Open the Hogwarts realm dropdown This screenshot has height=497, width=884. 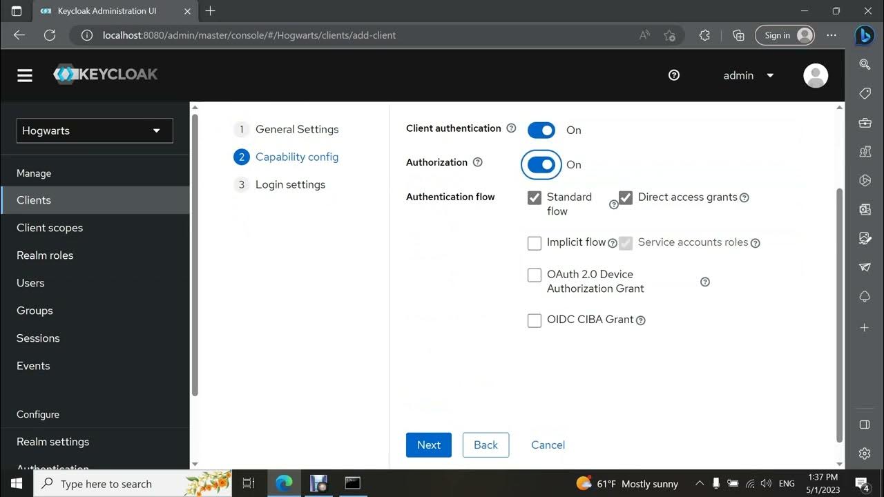(95, 130)
